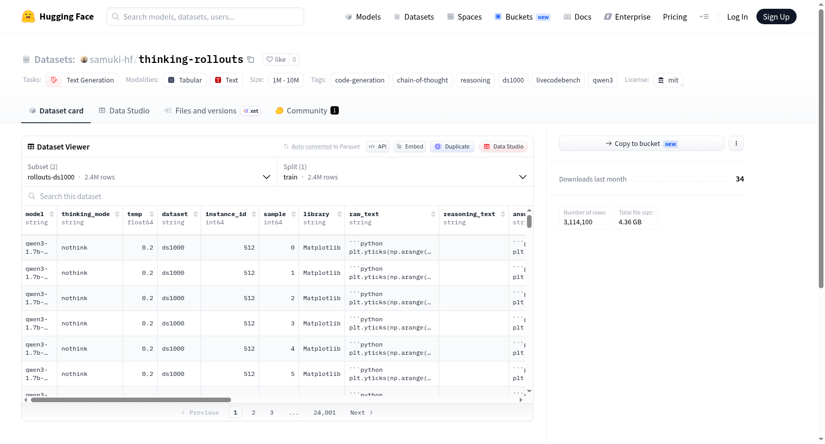Screen dimensions: 825x444
Task: Open the Community tab
Action: pos(307,110)
